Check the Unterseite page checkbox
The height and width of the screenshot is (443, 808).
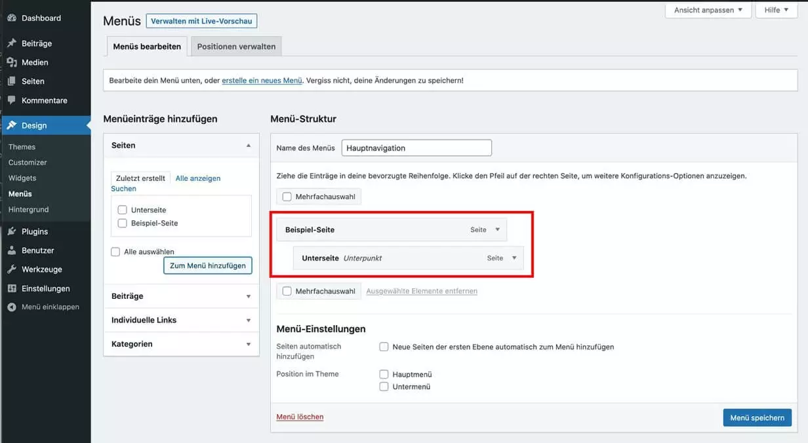tap(122, 210)
